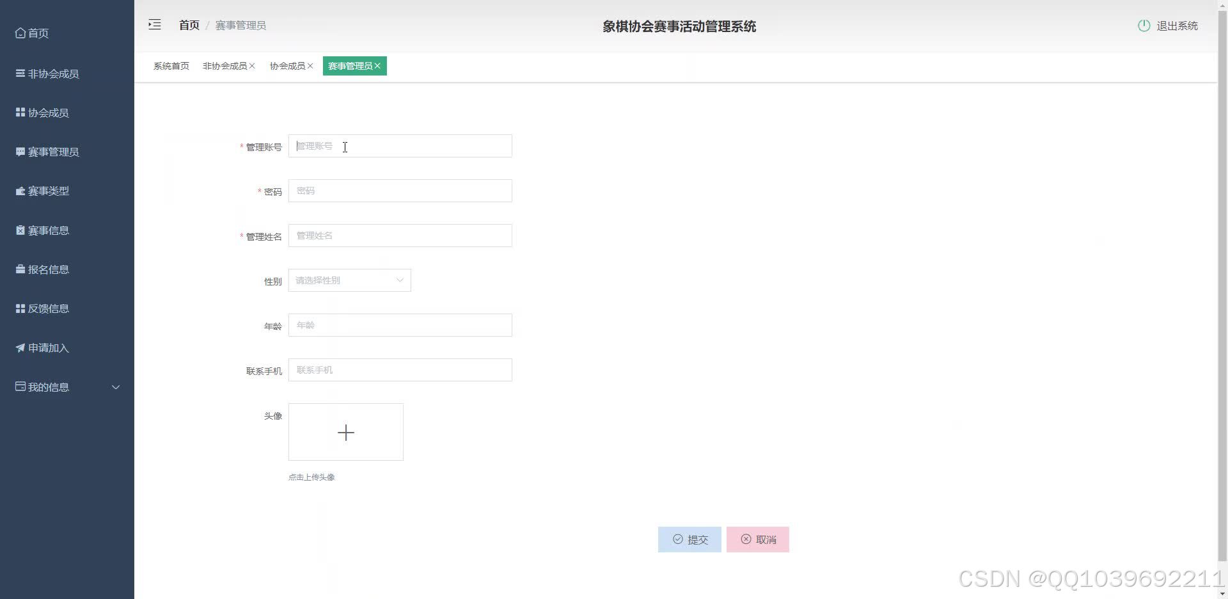Viewport: 1228px width, 599px height.
Task: Click the 报名信息 sidebar briefcase icon
Action: (x=20, y=269)
